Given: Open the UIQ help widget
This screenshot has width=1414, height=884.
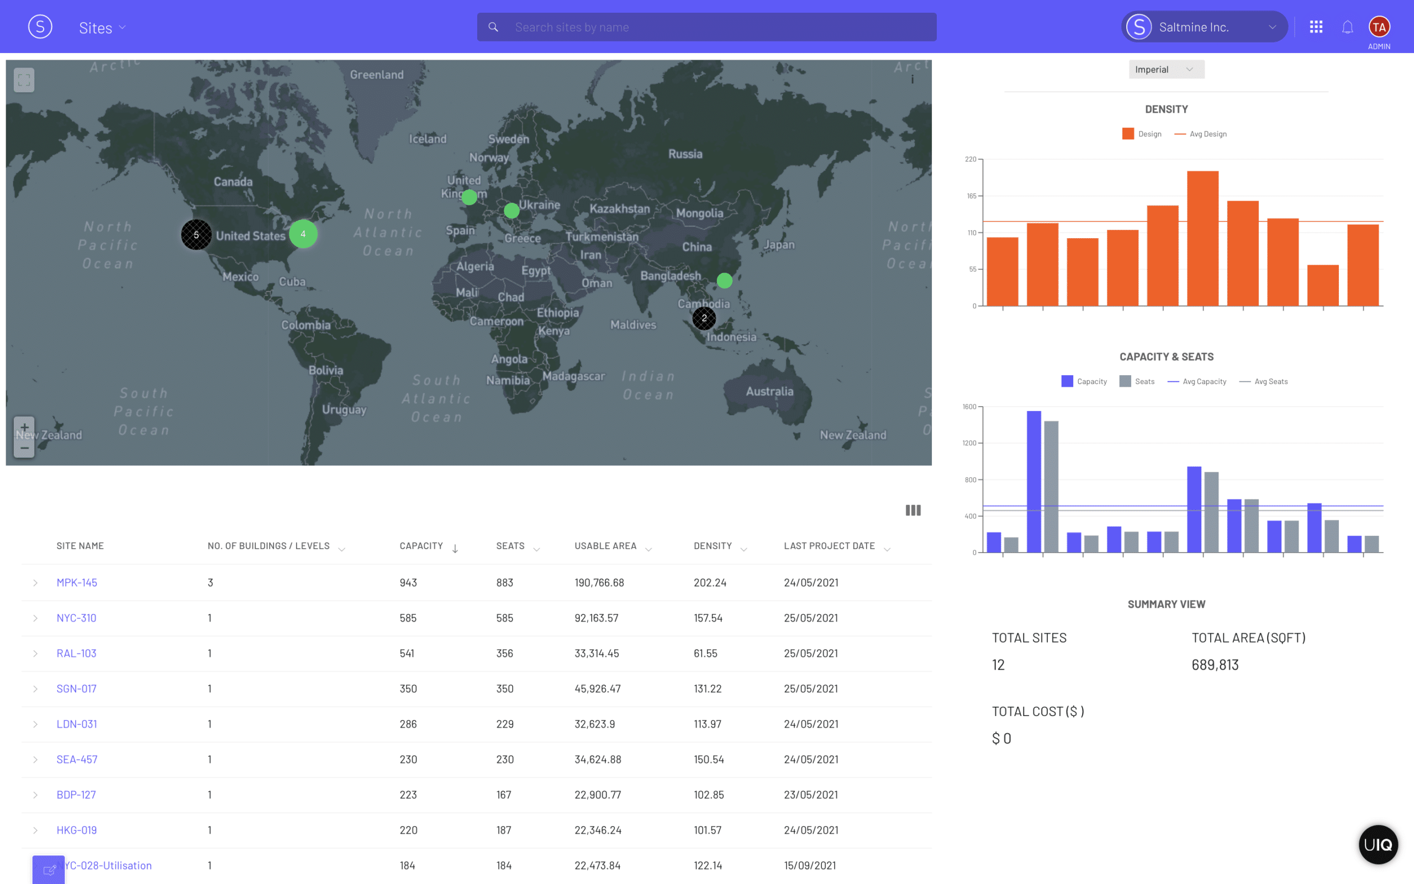Looking at the screenshot, I should pyautogui.click(x=1378, y=844).
